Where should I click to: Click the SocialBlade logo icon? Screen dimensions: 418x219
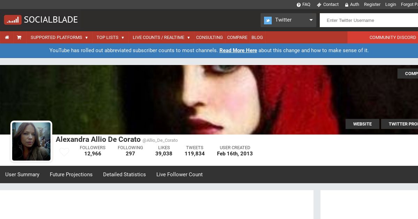pyautogui.click(x=13, y=20)
